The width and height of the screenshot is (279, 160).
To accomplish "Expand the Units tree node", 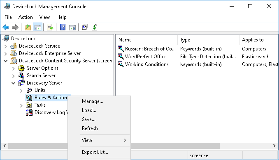I will point(21,91).
